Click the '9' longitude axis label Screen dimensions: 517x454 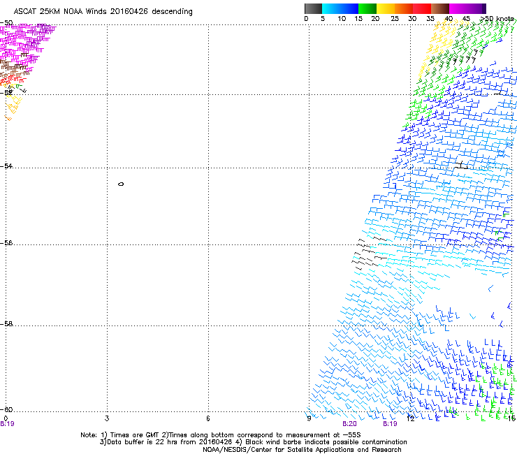point(309,418)
